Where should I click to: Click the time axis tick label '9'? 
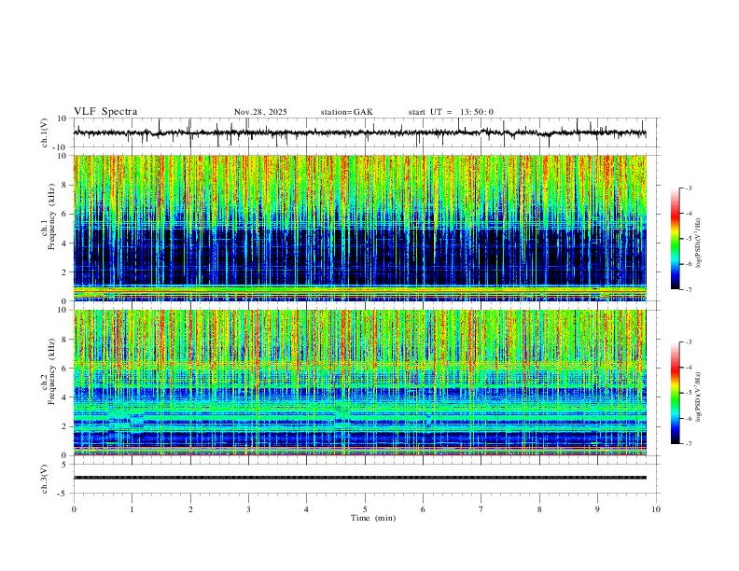[x=597, y=509]
